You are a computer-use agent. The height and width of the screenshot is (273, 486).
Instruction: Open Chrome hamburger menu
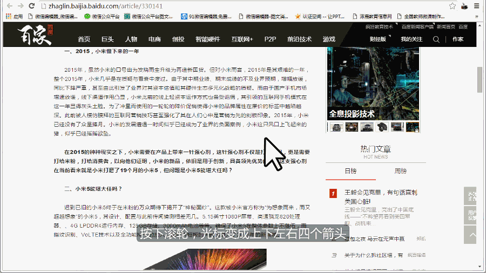coord(477,6)
